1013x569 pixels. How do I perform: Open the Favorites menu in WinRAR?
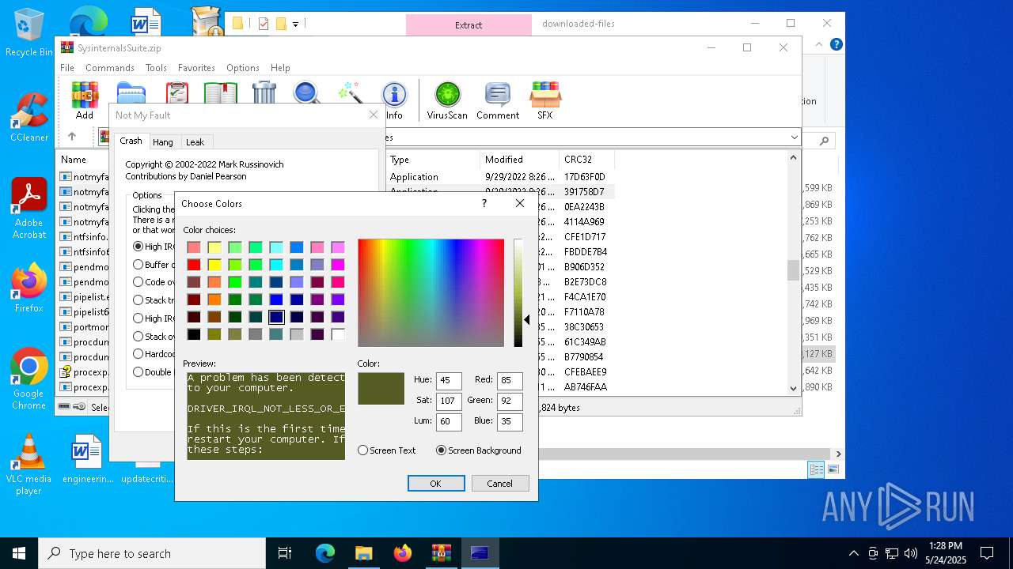pyautogui.click(x=196, y=68)
